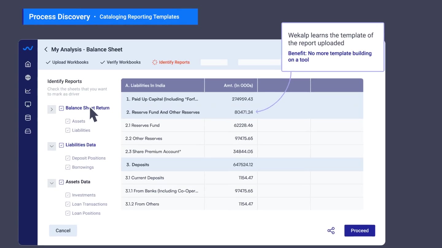Click the '2. Reserve Fund And Other Reserves' row
This screenshot has width=442, height=248.
[242, 112]
